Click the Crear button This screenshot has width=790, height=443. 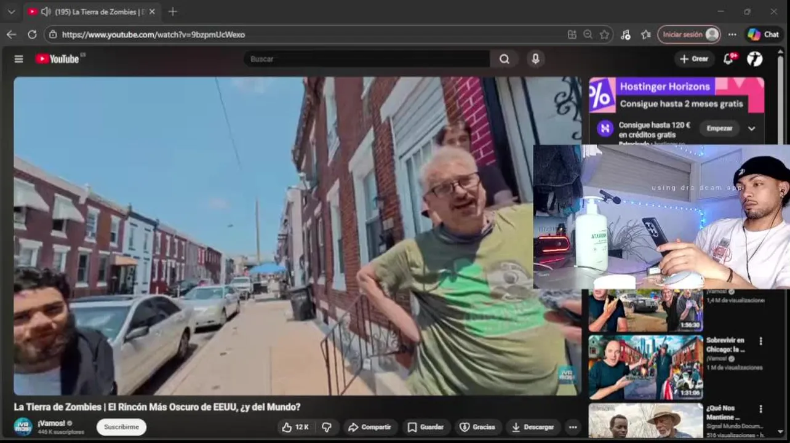click(694, 59)
